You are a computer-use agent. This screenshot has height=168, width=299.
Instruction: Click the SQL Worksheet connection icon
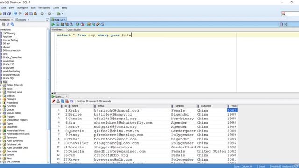59,14
